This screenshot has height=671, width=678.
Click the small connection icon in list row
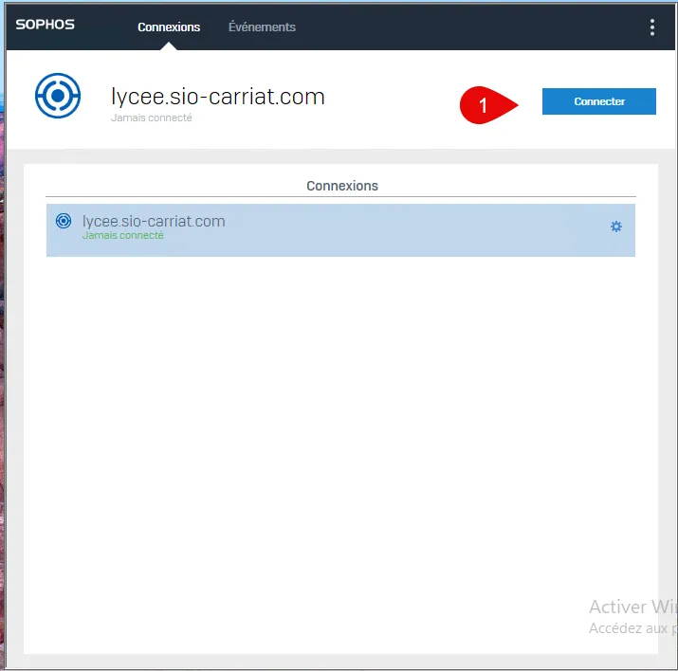(64, 221)
